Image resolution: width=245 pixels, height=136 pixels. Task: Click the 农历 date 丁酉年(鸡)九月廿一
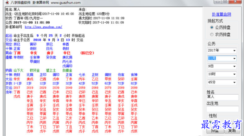pos(28,18)
